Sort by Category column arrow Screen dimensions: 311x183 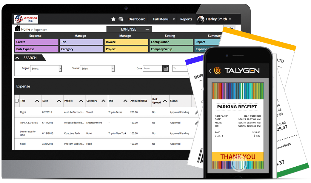pos(103,101)
